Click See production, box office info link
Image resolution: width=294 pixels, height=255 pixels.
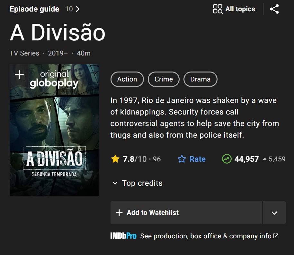point(206,236)
